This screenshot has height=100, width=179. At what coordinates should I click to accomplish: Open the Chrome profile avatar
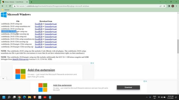(x=173, y=6)
